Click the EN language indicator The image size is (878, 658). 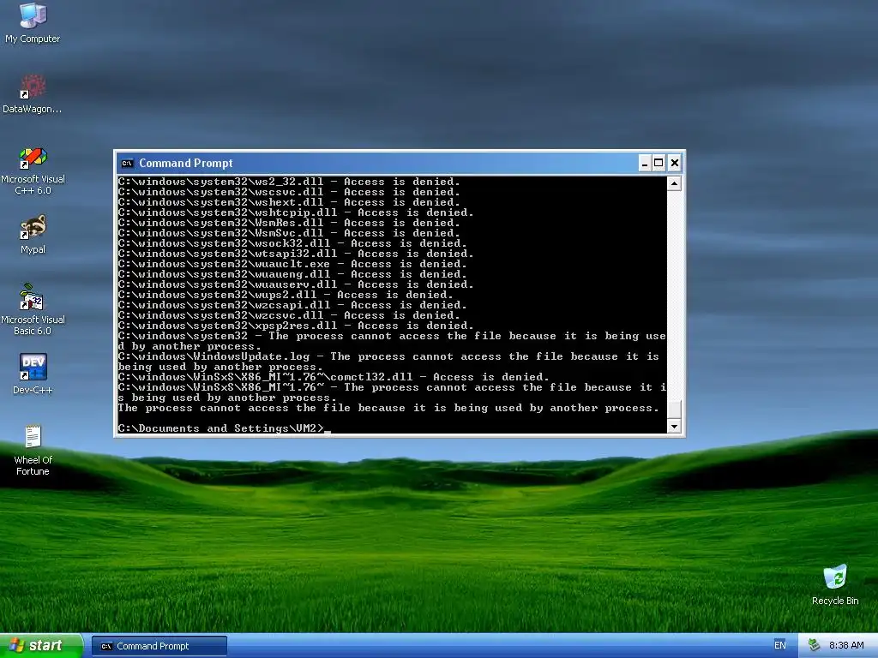coord(779,646)
